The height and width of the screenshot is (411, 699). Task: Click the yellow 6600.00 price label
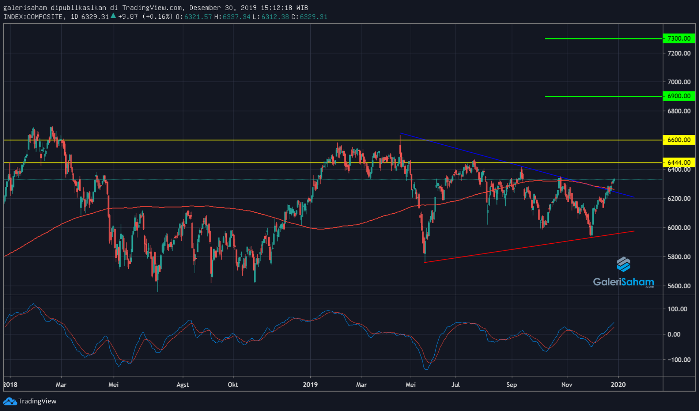pos(679,140)
